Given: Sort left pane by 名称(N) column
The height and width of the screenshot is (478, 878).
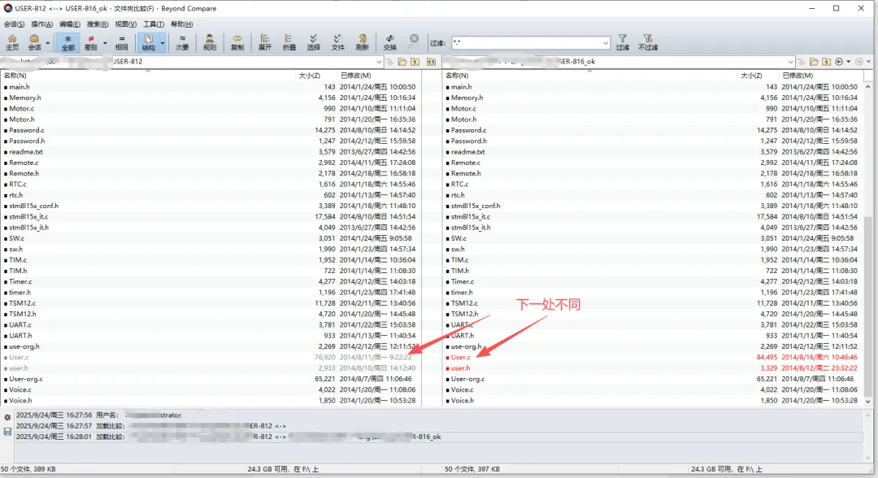Looking at the screenshot, I should click(148, 76).
